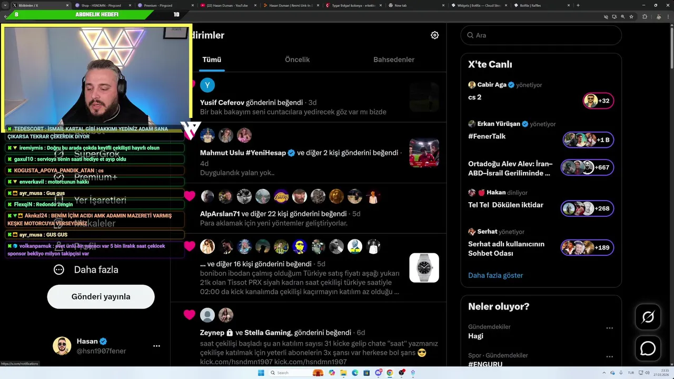Open Copilot icon in the taskbar
Image resolution: width=674 pixels, height=379 pixels.
click(332, 373)
